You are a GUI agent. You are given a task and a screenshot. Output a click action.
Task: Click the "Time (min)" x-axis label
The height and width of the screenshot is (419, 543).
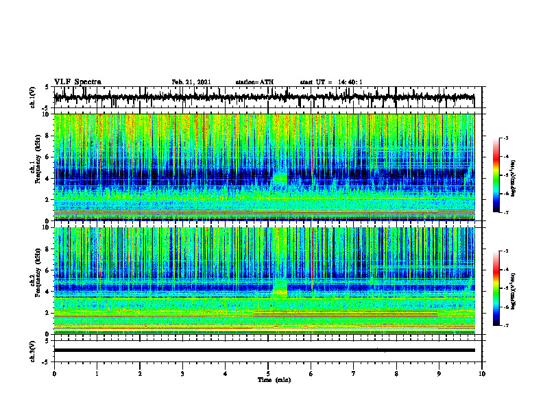[274, 380]
